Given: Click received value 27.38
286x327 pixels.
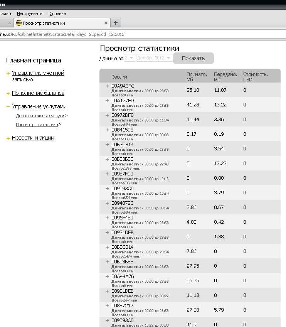Looking at the screenshot, I should point(193,310).
